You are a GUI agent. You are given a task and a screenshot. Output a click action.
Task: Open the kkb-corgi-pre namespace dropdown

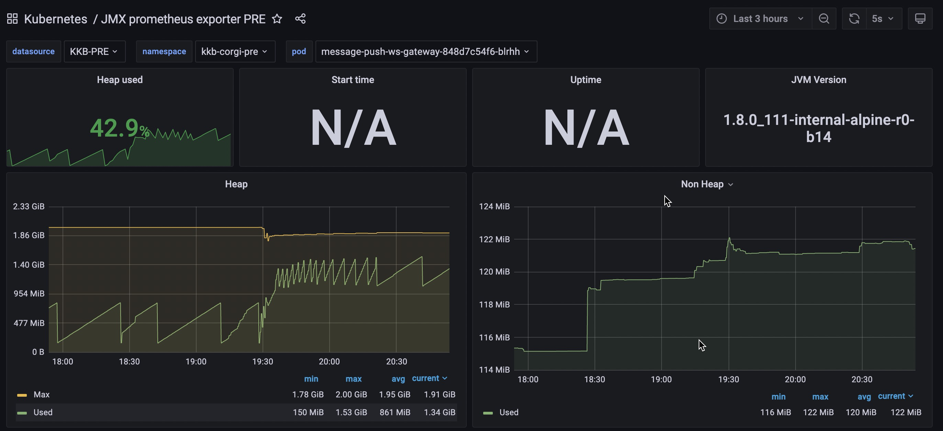point(235,51)
